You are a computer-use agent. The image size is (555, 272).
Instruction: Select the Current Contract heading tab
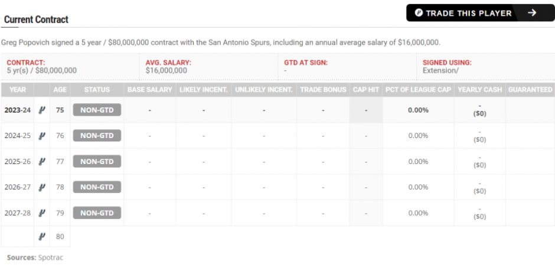pos(36,19)
